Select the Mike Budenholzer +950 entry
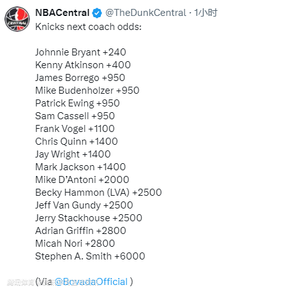The height and width of the screenshot is (292, 296). [x=87, y=91]
